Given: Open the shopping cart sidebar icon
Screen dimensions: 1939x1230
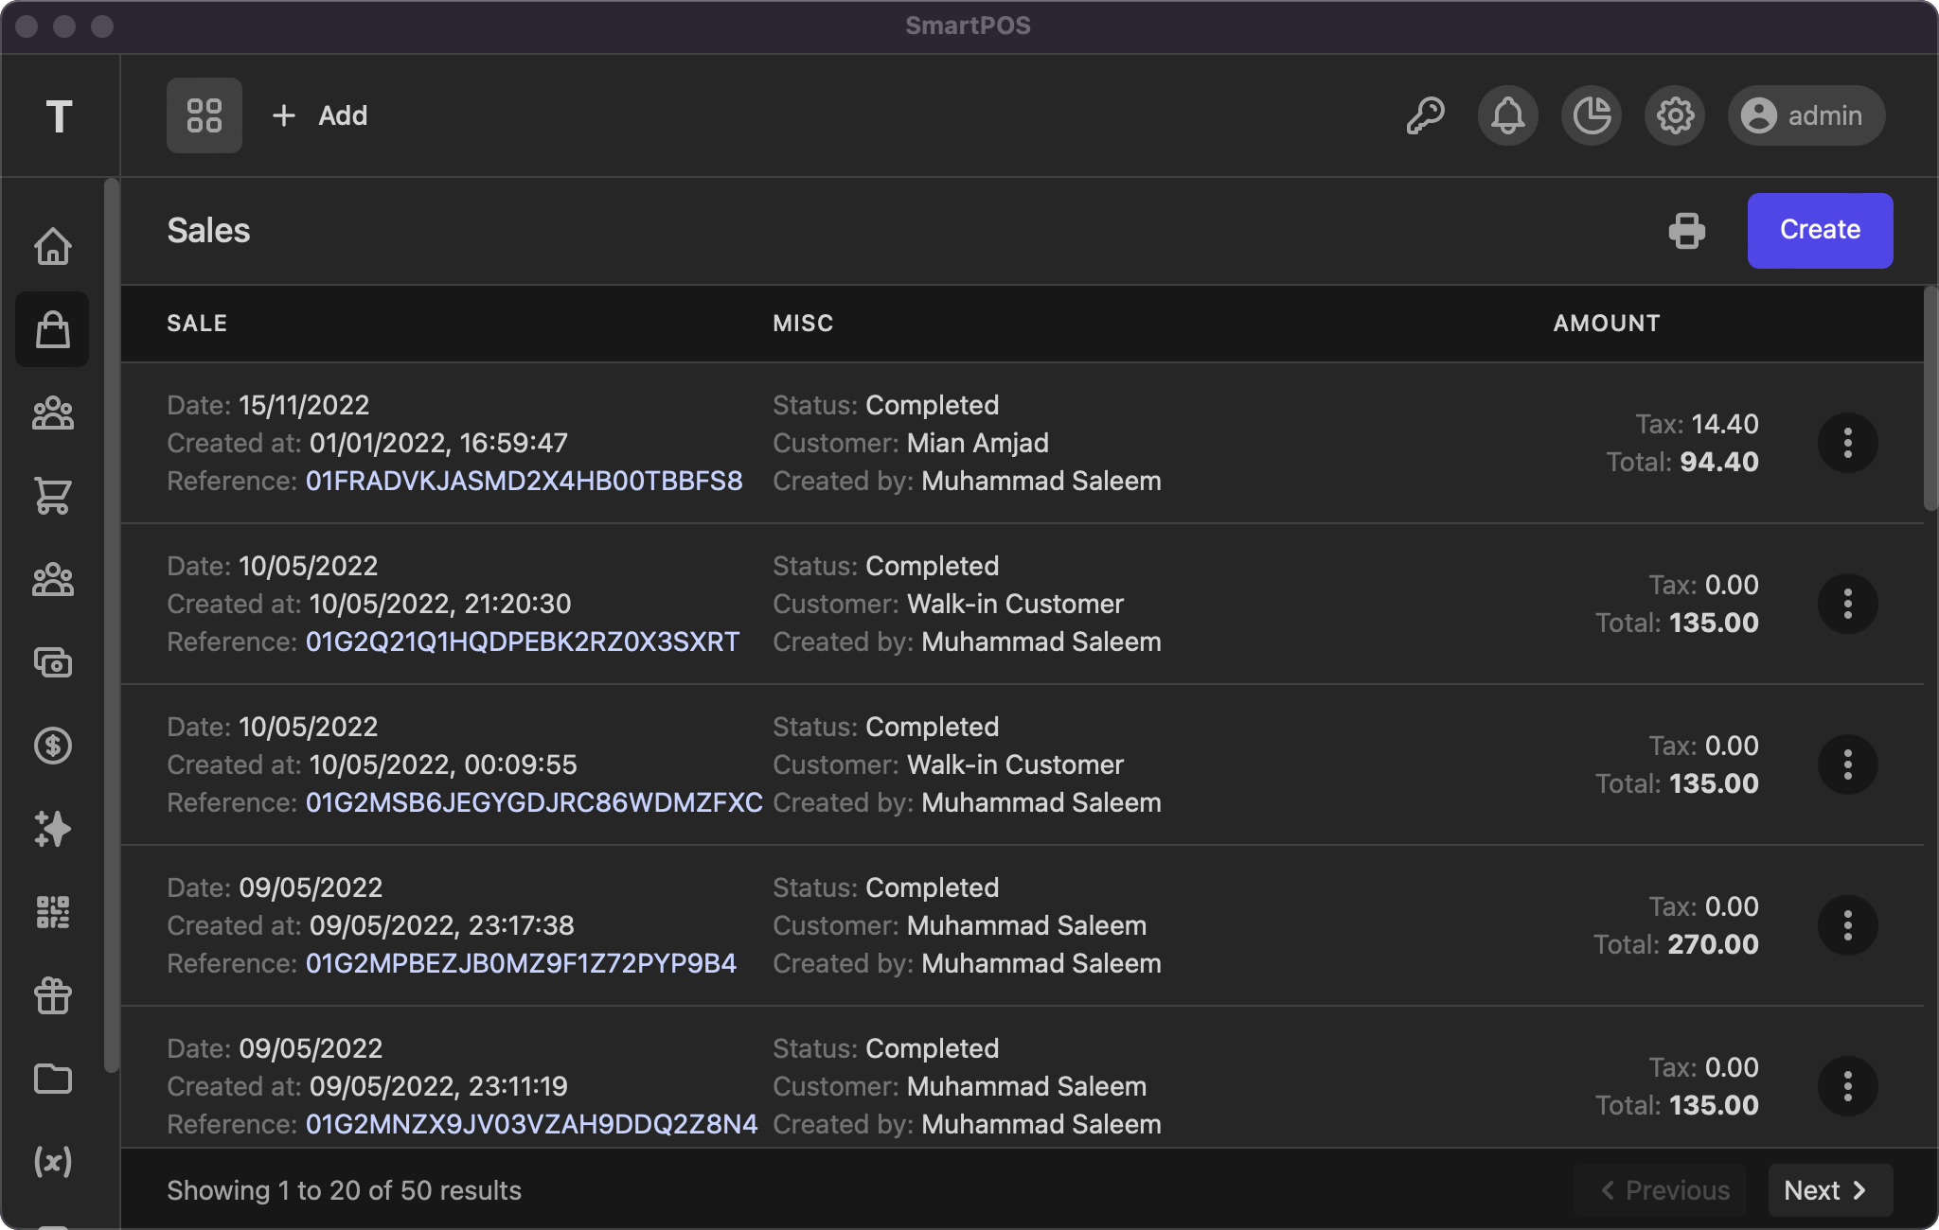Looking at the screenshot, I should pos(53,496).
